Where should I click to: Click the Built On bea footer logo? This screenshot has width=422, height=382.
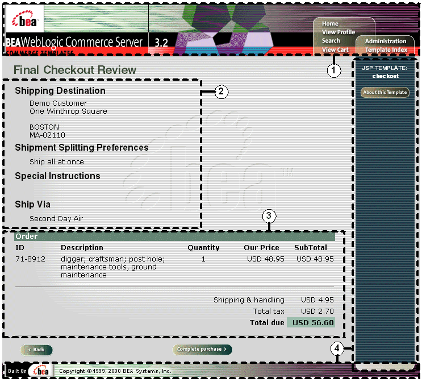pos(29,371)
